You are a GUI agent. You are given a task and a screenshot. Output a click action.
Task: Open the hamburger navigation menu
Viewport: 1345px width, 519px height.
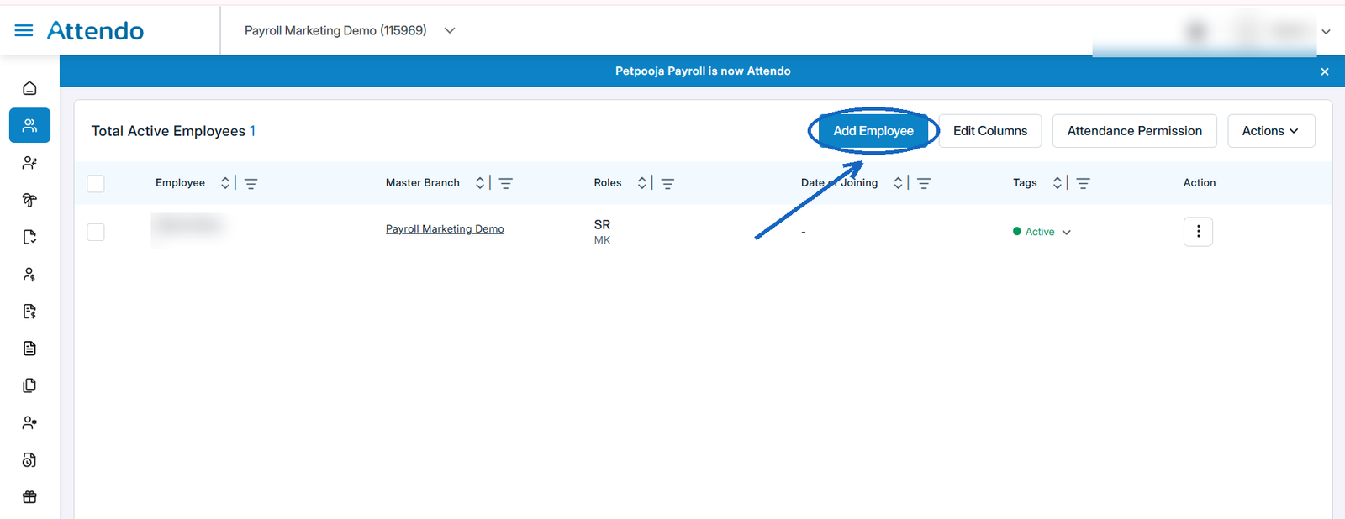click(x=24, y=30)
